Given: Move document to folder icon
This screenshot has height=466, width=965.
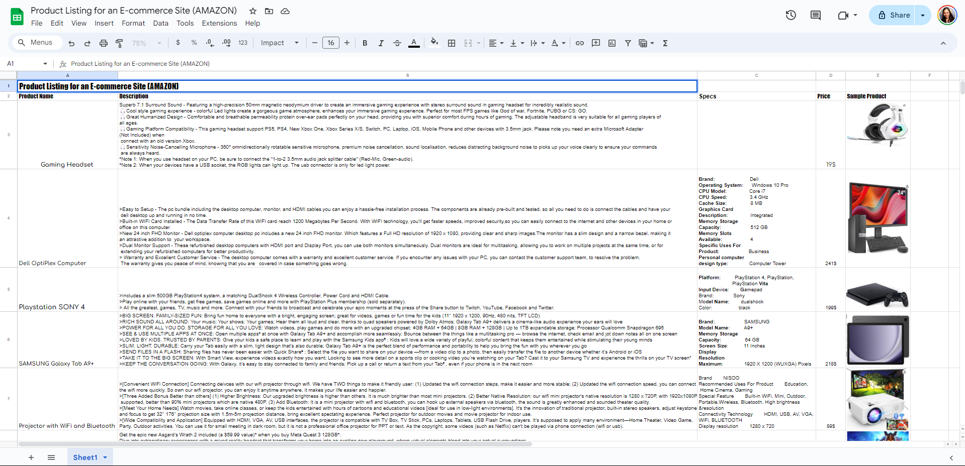Looking at the screenshot, I should coord(269,11).
